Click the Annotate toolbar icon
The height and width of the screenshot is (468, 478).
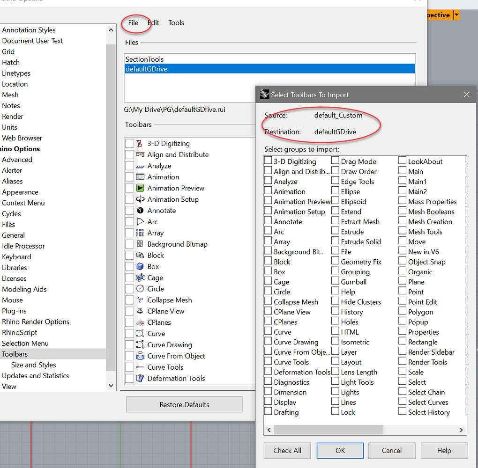[x=139, y=210]
